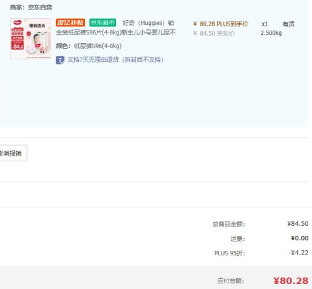
Task: Open 支持7天无理由退货 return policy link
Action: pos(115,60)
